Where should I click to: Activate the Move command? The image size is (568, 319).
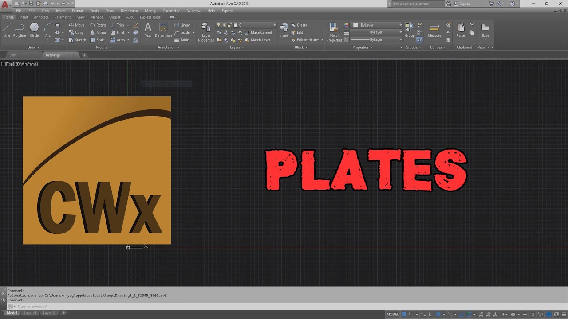(x=76, y=25)
